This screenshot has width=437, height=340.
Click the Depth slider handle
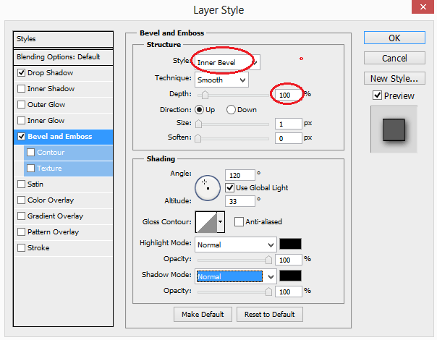[x=205, y=95]
